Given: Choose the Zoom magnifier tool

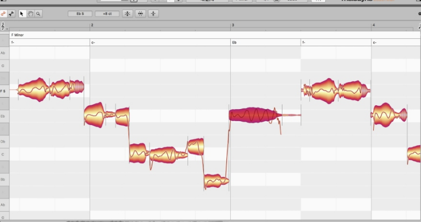Looking at the screenshot, I should (x=38, y=14).
